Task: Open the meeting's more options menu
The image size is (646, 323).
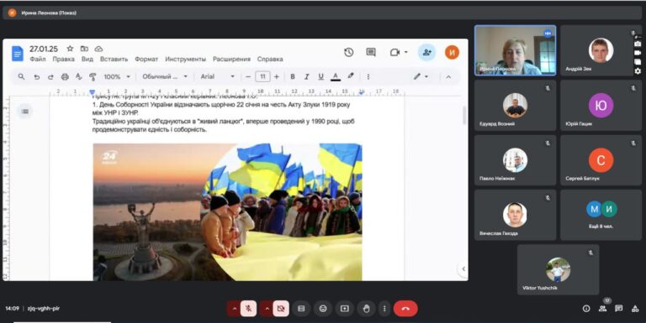Action: click(x=384, y=309)
